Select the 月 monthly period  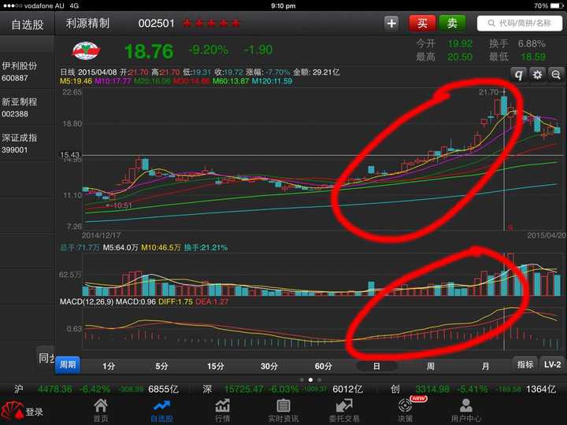(485, 366)
